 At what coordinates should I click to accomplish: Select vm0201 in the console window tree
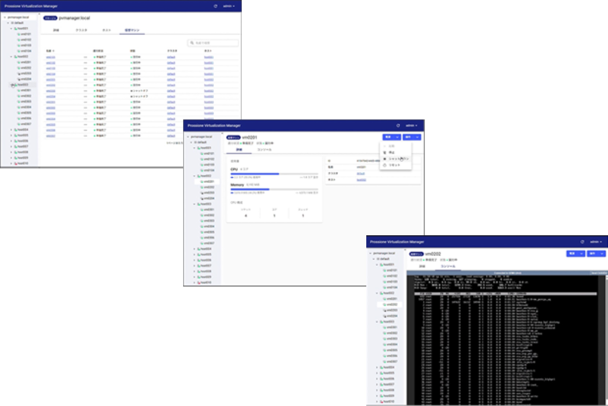tap(392, 299)
